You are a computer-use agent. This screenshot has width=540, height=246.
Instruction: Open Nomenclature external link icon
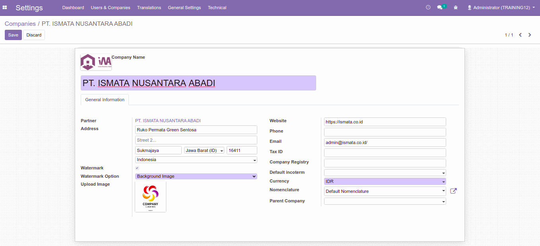[453, 191]
